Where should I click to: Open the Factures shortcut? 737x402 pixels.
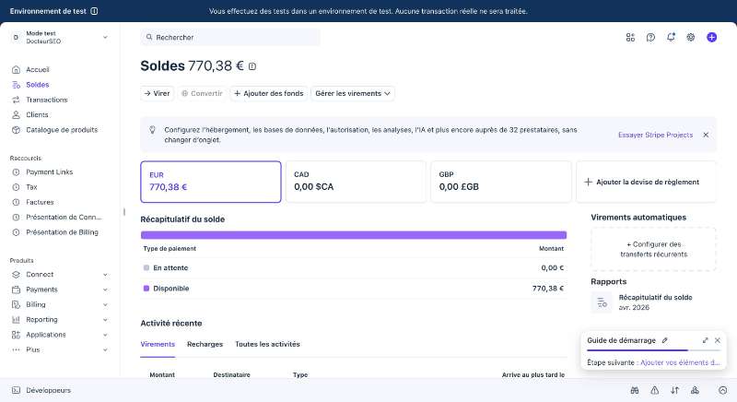pos(40,202)
